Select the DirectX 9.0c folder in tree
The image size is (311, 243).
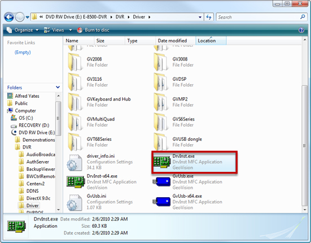38,198
